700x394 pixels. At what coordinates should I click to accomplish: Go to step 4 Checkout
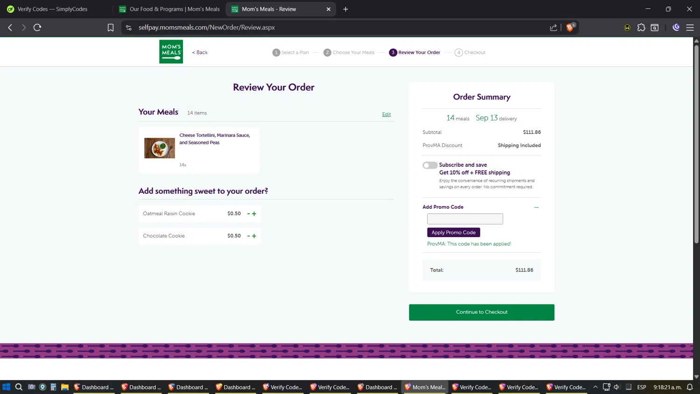point(470,52)
